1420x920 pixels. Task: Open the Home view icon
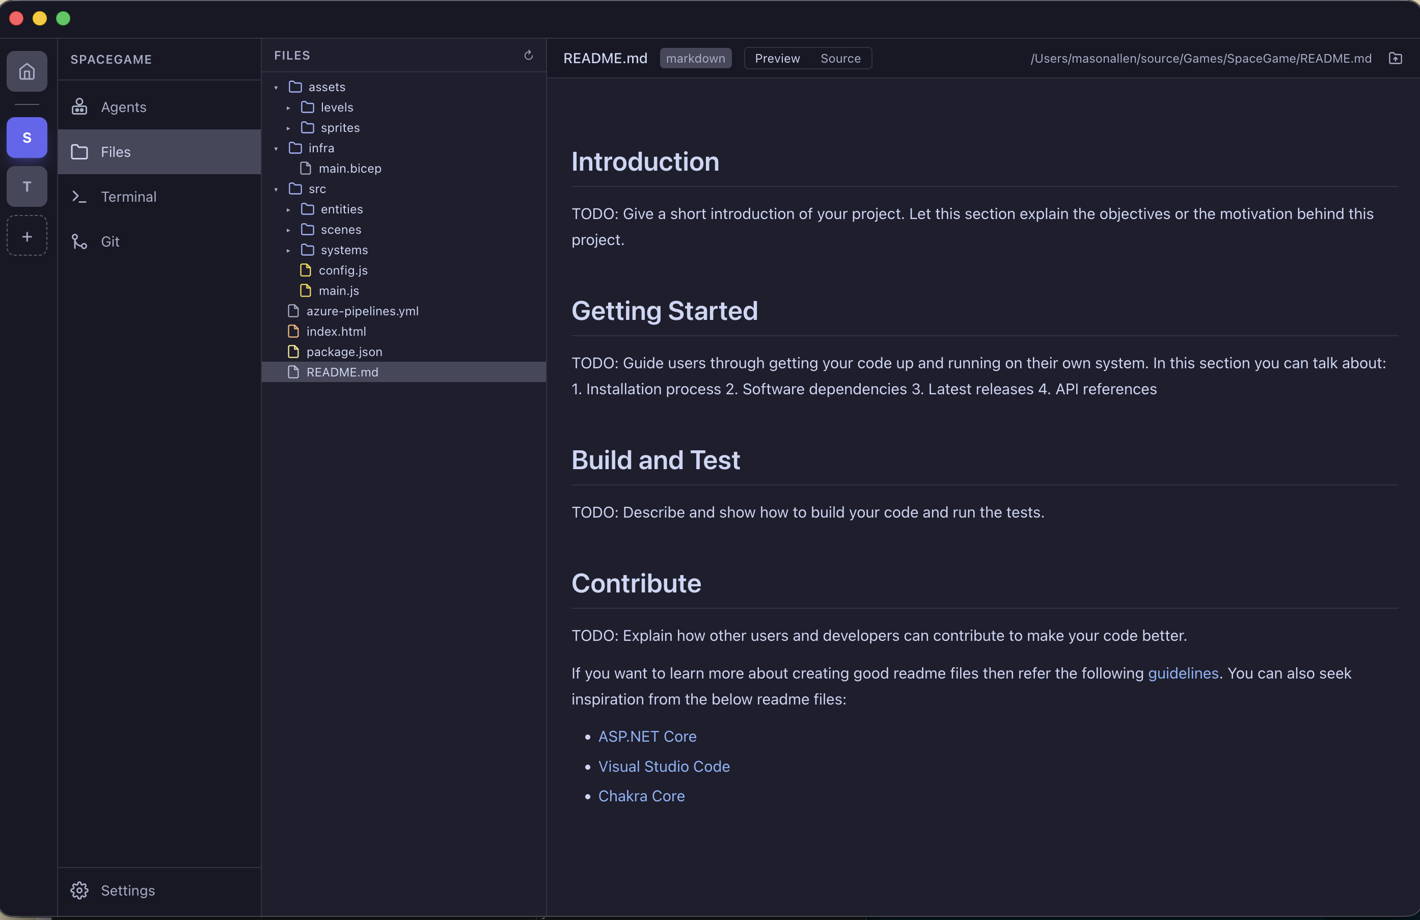pyautogui.click(x=27, y=71)
